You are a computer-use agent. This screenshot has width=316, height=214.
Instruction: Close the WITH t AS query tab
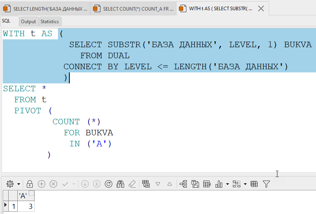[x=260, y=8]
